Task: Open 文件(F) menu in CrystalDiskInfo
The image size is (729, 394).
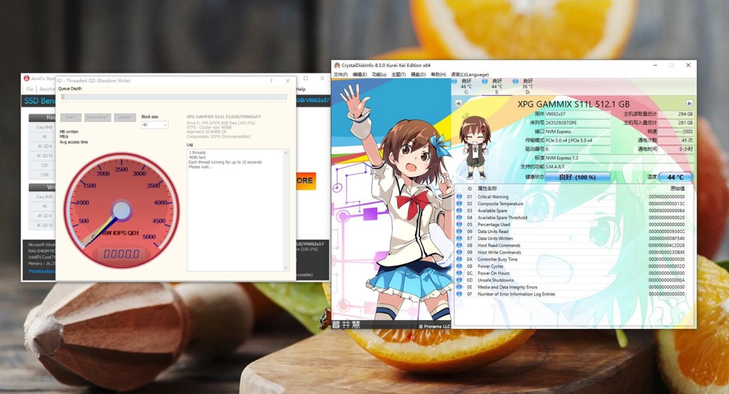Action: point(341,75)
